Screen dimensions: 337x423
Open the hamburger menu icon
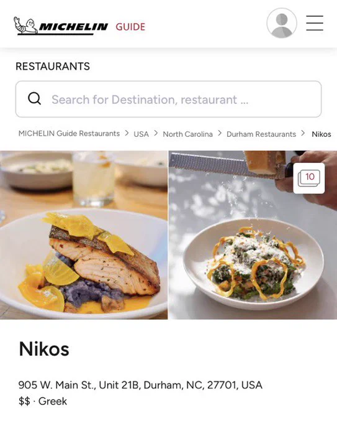[x=315, y=23]
